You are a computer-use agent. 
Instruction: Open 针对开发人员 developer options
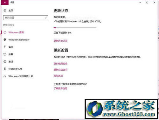click(15, 69)
